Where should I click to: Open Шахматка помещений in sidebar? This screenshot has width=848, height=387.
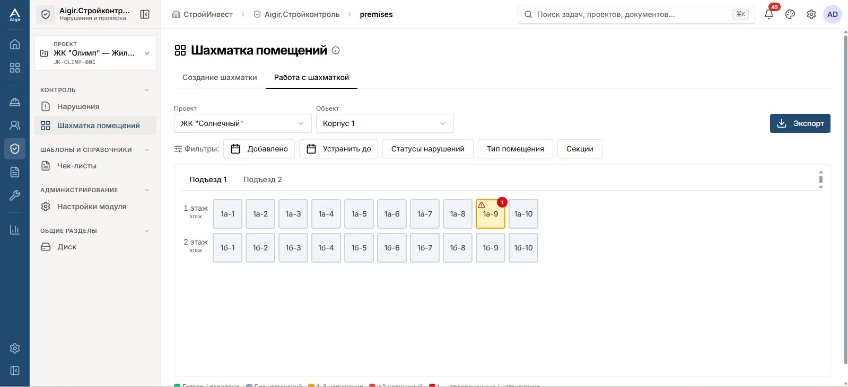[95, 125]
